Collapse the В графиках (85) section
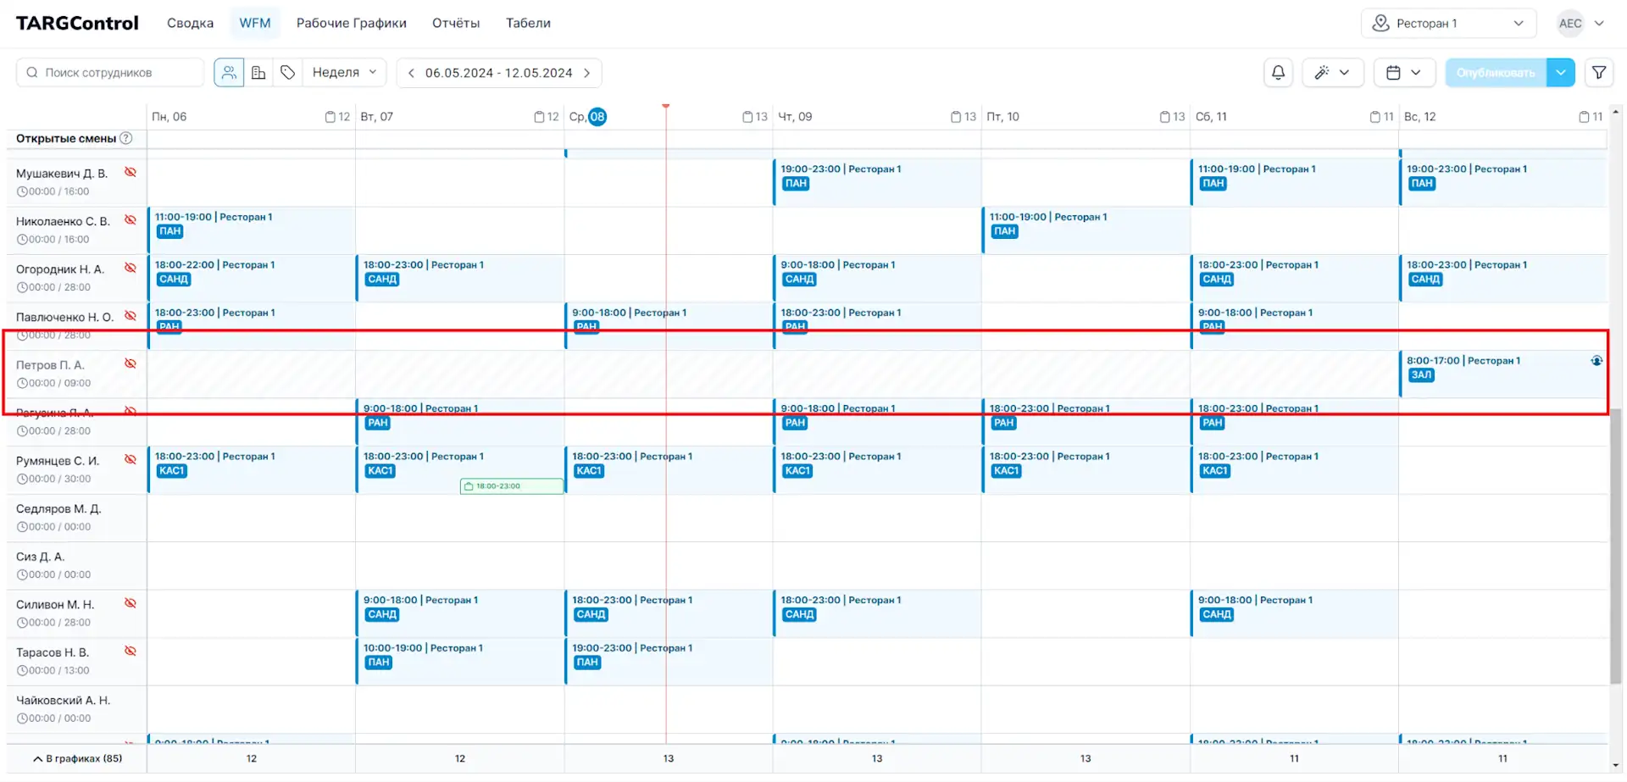The height and width of the screenshot is (782, 1627). (77, 758)
